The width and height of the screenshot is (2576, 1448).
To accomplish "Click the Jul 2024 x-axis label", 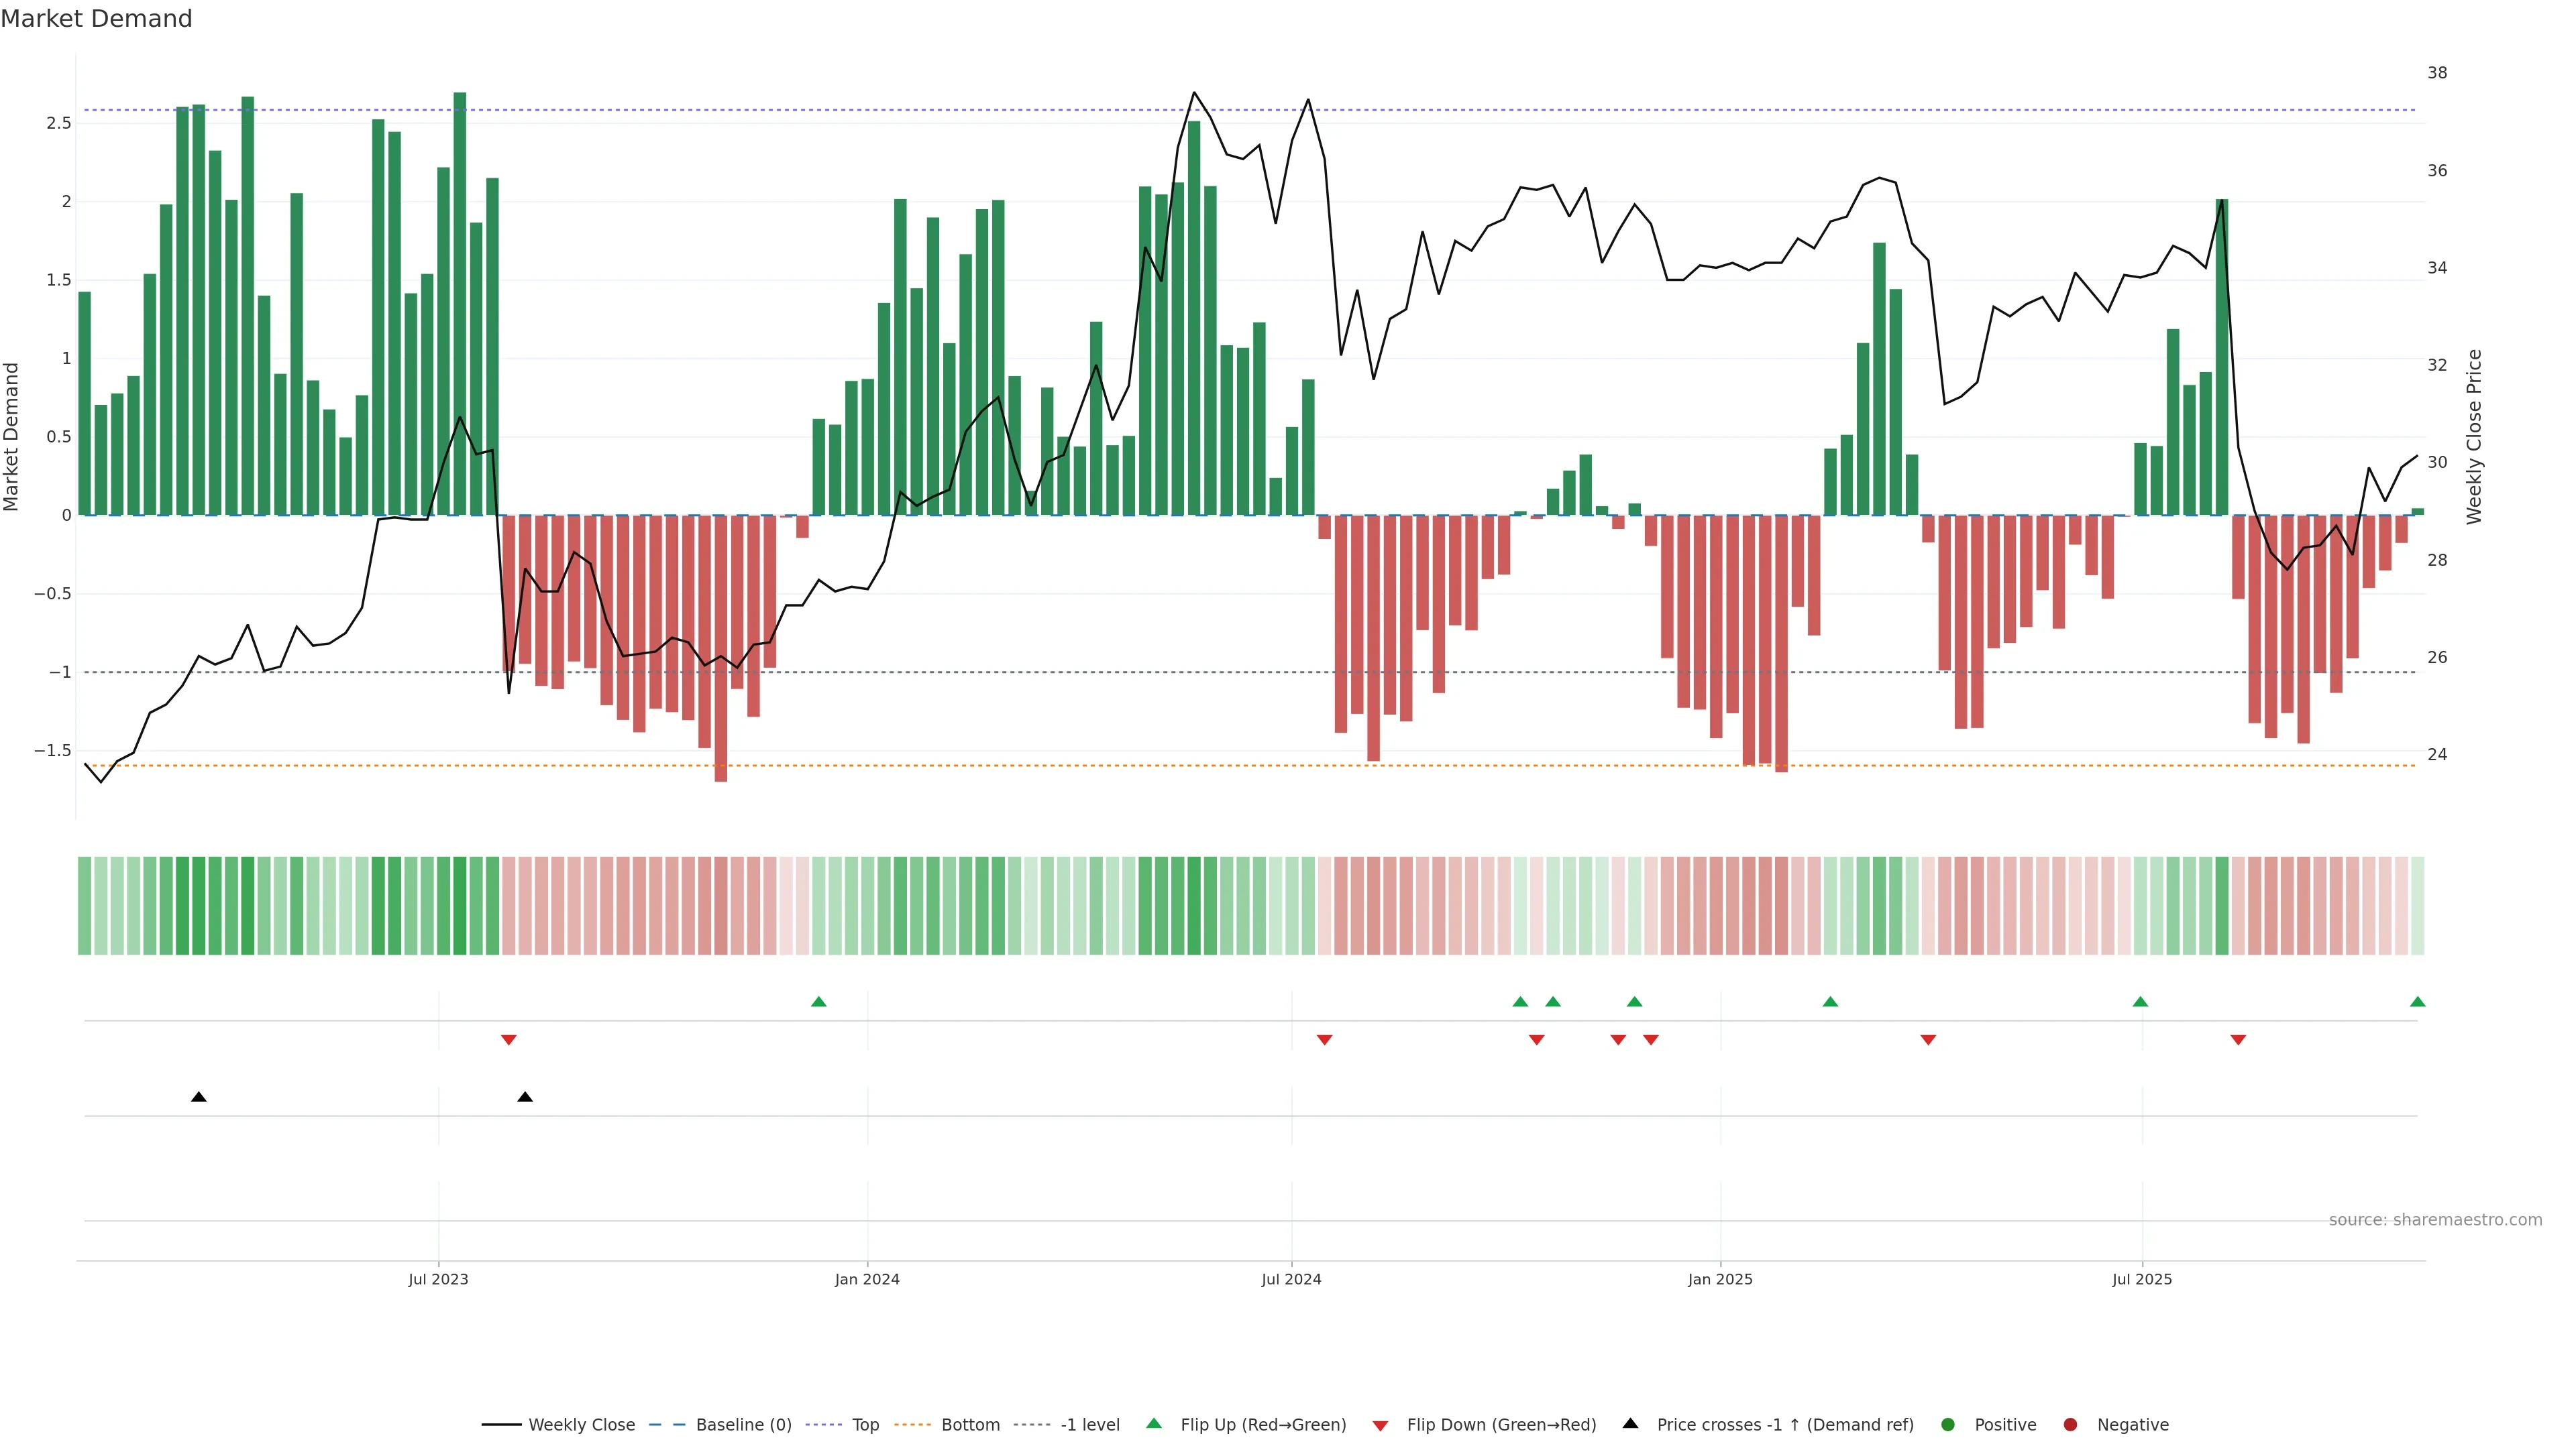I will (x=1291, y=1280).
